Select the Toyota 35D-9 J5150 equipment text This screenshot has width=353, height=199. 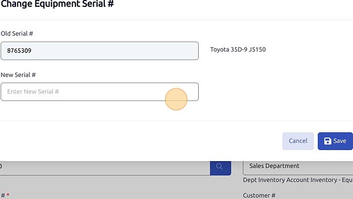pos(238,49)
